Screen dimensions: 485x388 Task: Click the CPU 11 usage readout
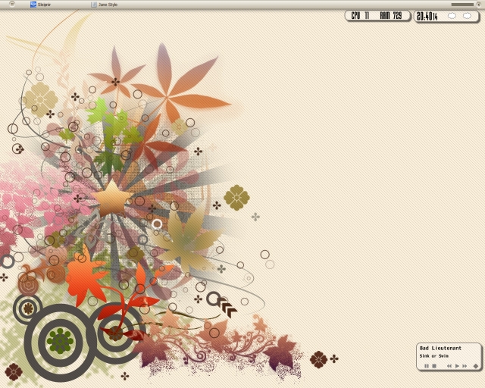tap(360, 15)
